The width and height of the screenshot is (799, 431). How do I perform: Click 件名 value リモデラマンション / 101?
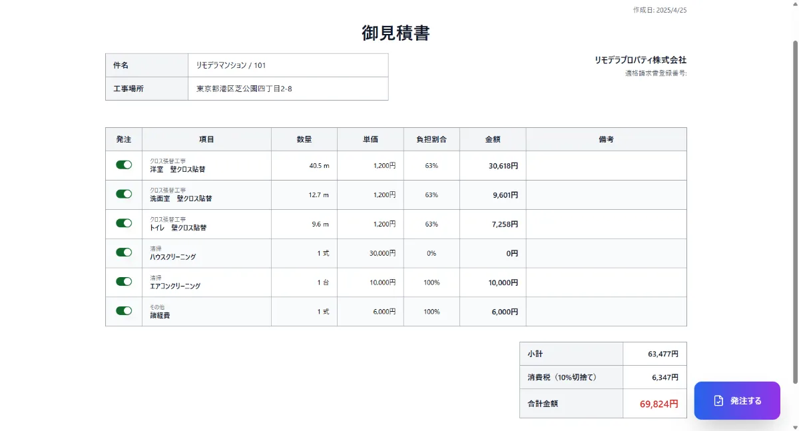tap(231, 65)
